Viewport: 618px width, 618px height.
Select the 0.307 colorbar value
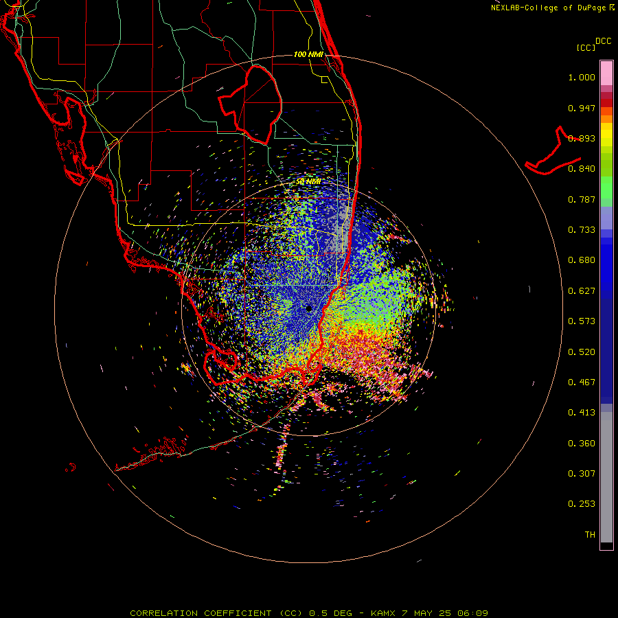582,474
